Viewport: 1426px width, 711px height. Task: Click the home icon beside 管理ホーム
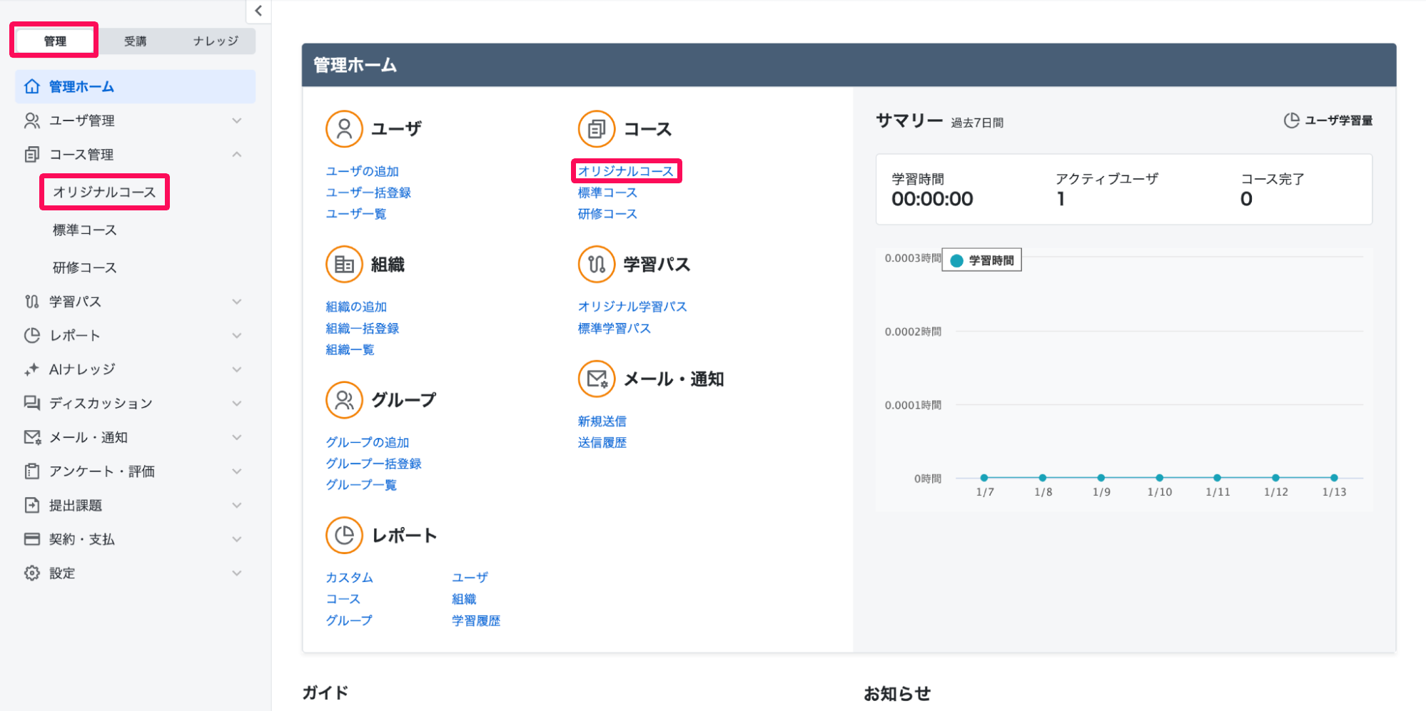[x=32, y=86]
